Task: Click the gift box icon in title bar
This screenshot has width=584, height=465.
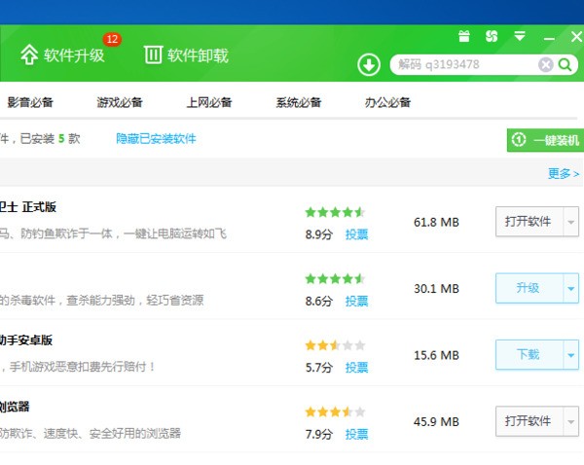Action: [x=464, y=36]
